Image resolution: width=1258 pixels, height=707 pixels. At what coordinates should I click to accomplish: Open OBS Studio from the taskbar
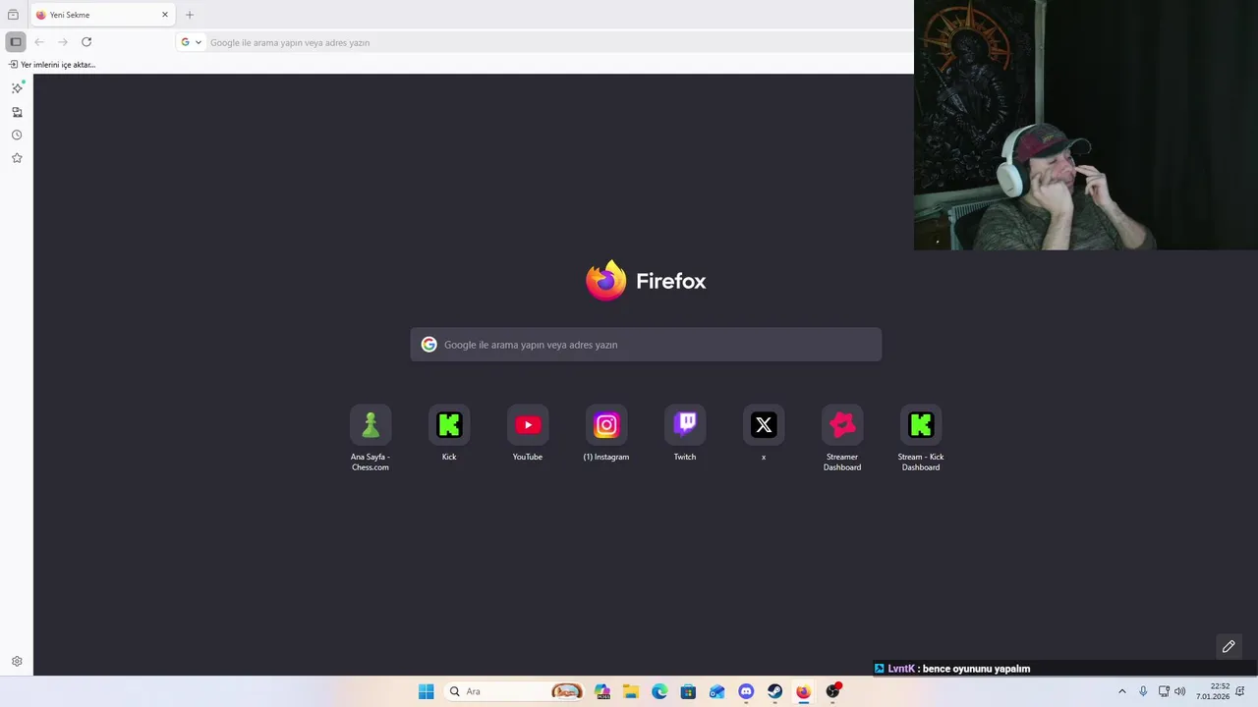(832, 691)
